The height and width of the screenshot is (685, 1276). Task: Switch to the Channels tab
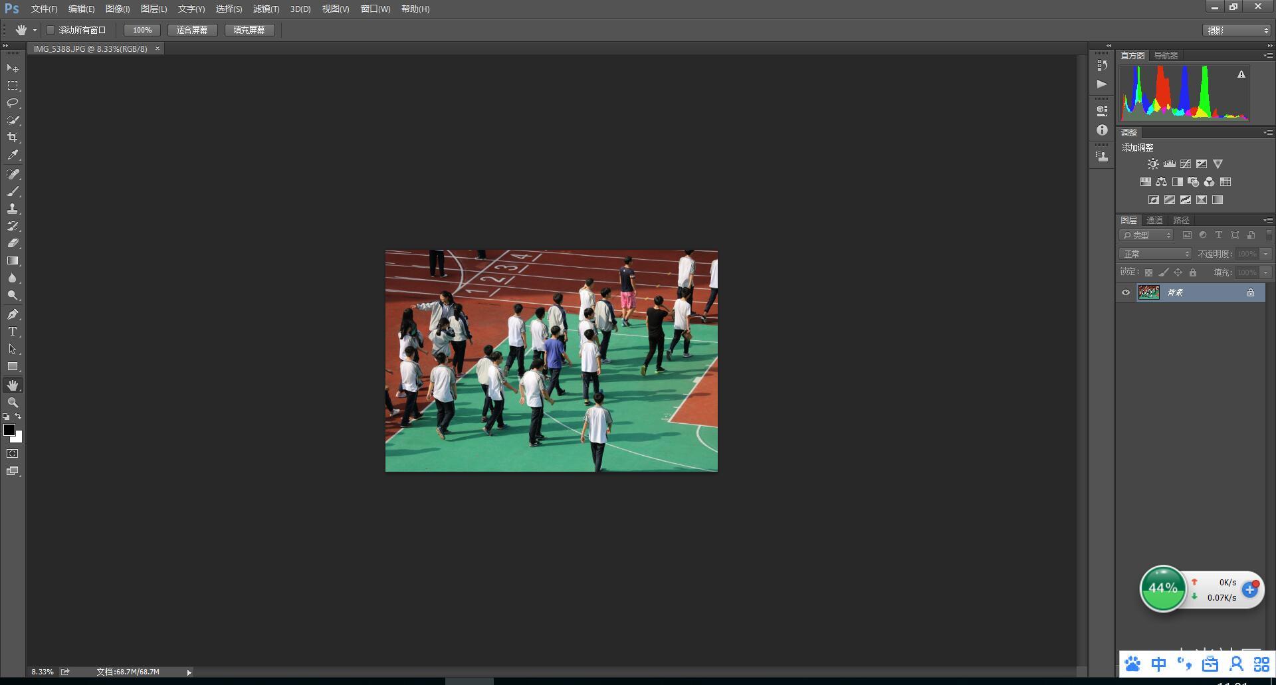[x=1154, y=220]
